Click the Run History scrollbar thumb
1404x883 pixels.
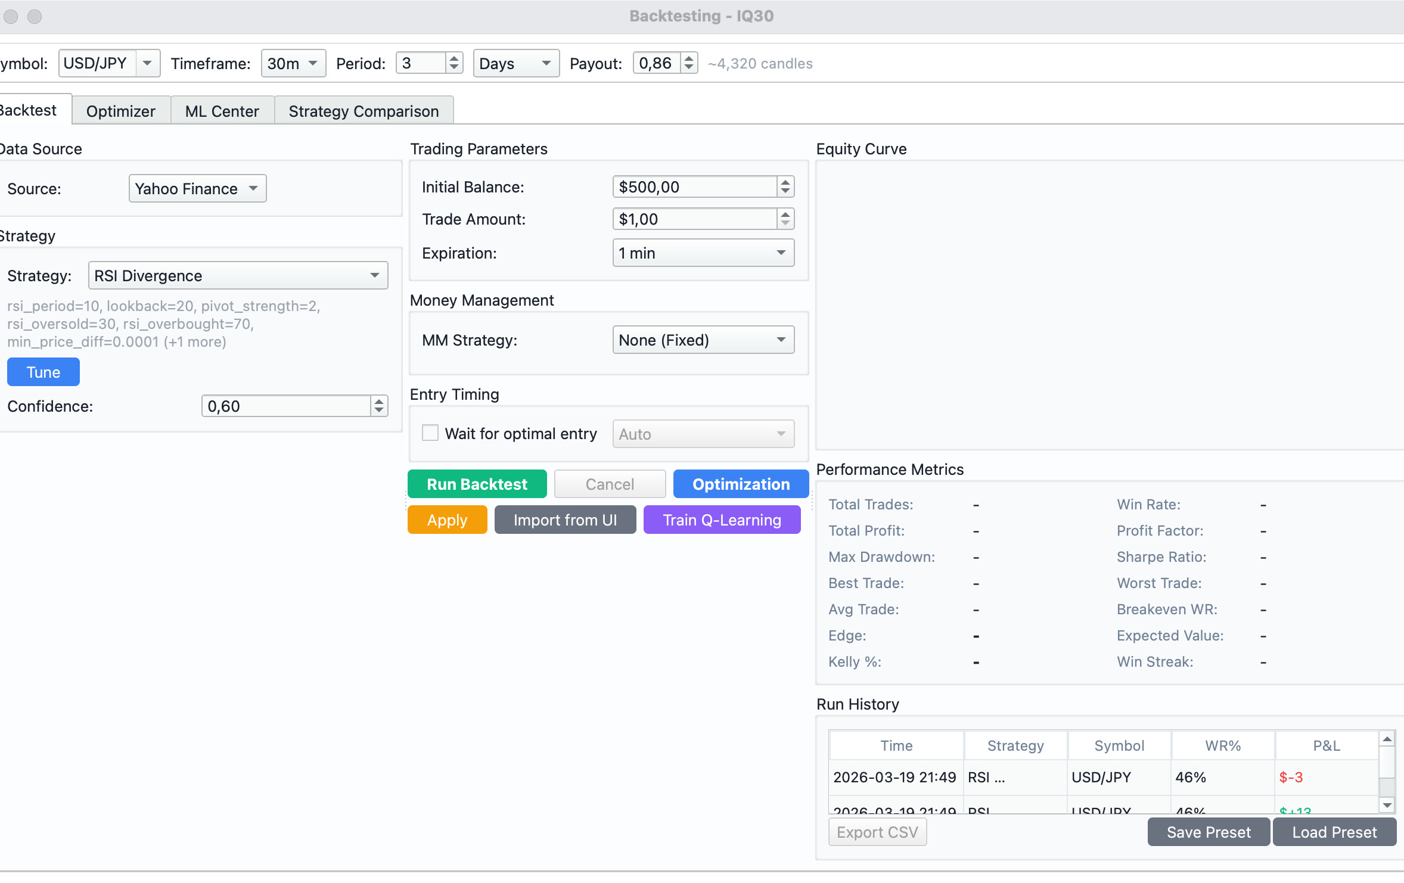(1387, 763)
